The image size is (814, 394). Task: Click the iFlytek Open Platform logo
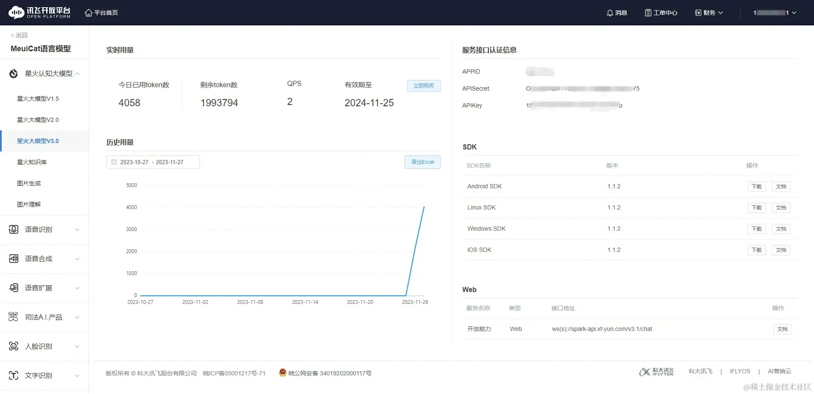(x=39, y=13)
